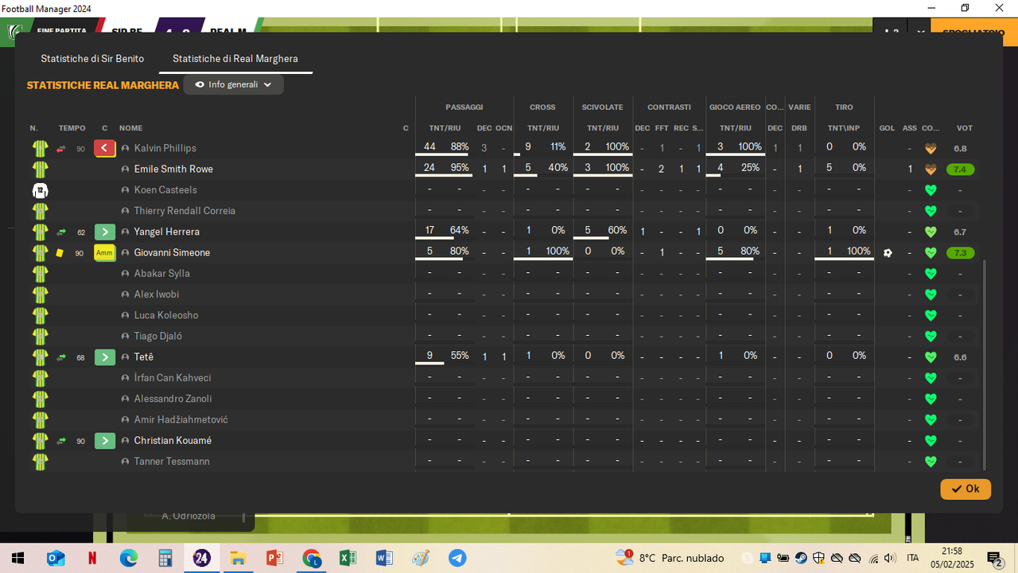
Task: Open Telegram from the taskbar
Action: click(x=457, y=558)
